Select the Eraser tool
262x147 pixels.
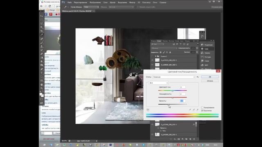(42, 54)
